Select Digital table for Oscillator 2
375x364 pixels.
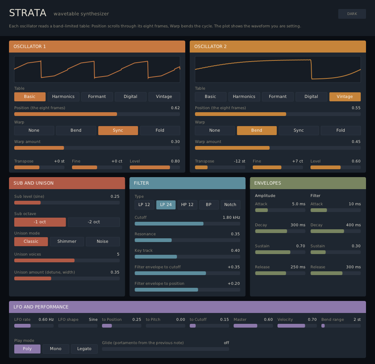tap(311, 97)
